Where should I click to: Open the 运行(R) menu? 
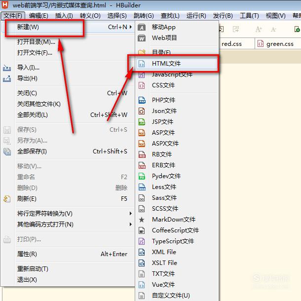pyautogui.click(x=196, y=16)
